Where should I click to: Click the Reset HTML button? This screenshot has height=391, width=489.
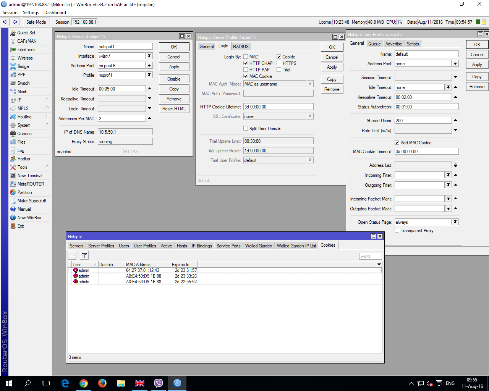[174, 108]
